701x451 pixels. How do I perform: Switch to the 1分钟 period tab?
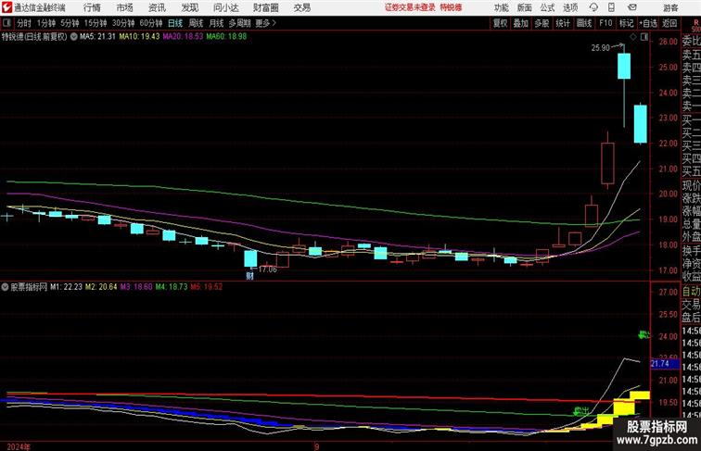[46, 23]
